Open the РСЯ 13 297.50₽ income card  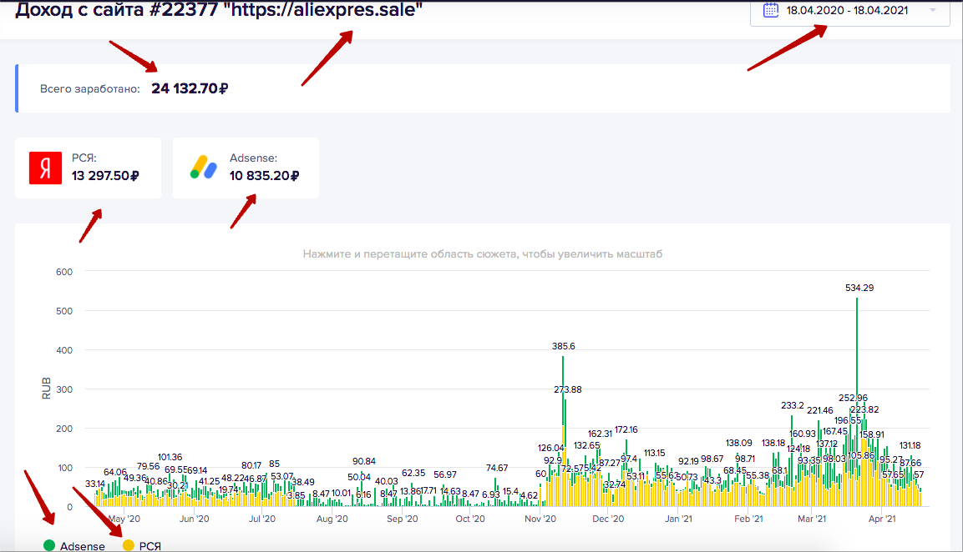(x=88, y=168)
